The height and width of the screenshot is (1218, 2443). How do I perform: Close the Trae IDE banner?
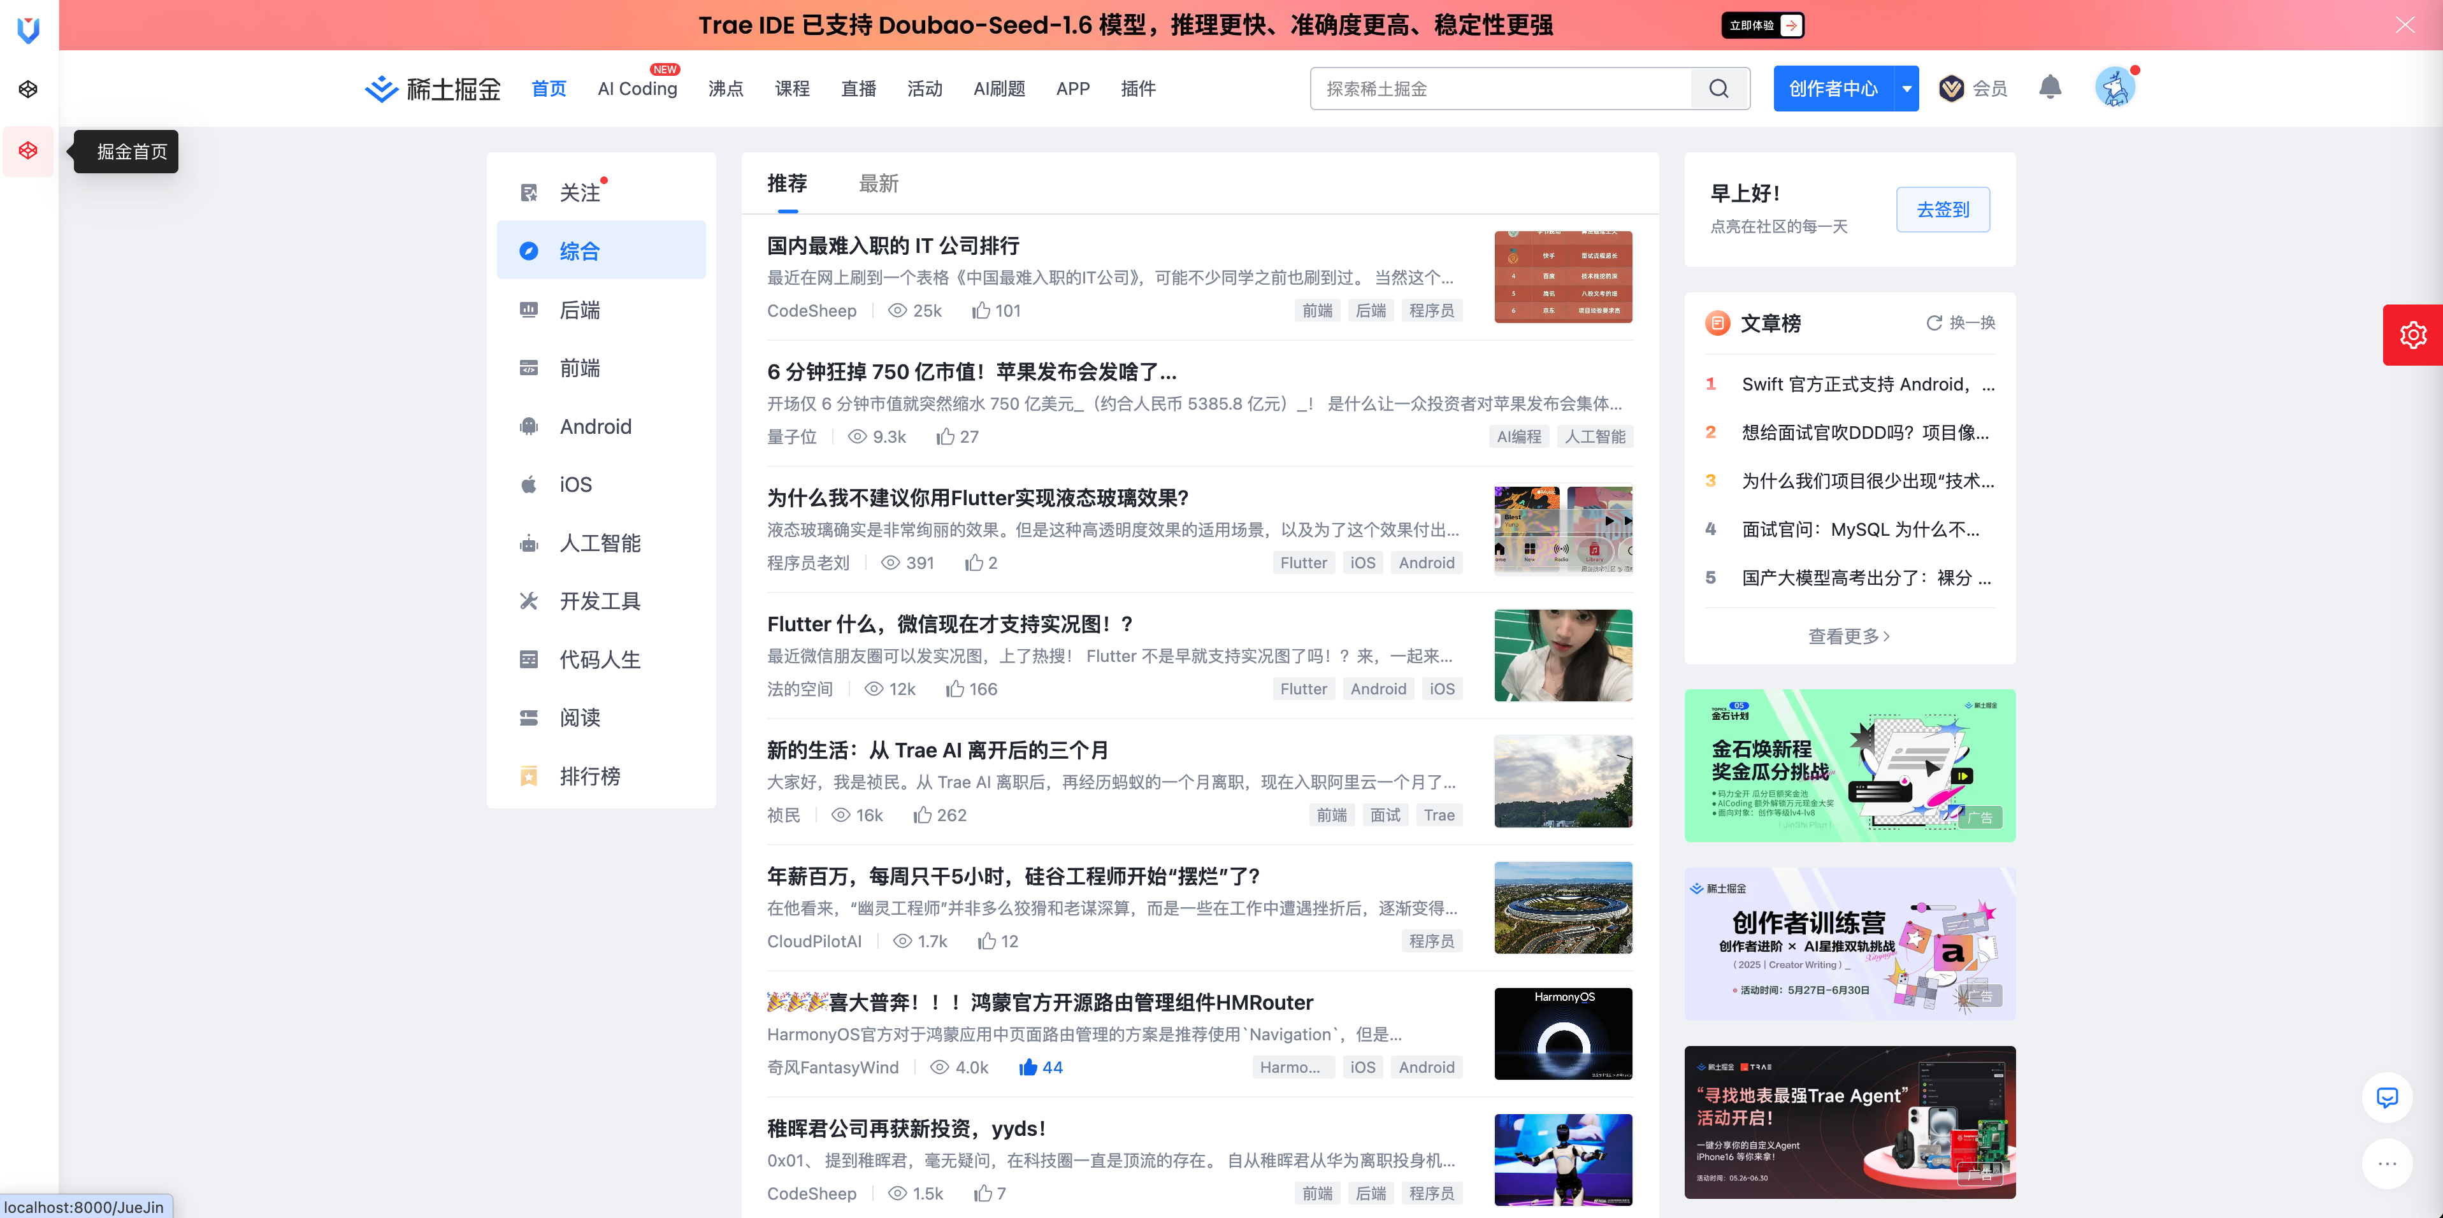2405,25
